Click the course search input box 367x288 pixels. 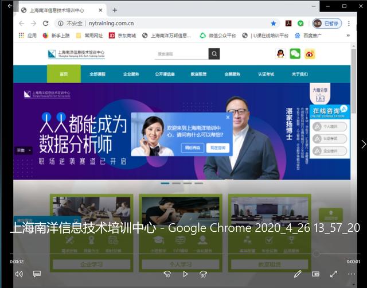click(x=182, y=54)
